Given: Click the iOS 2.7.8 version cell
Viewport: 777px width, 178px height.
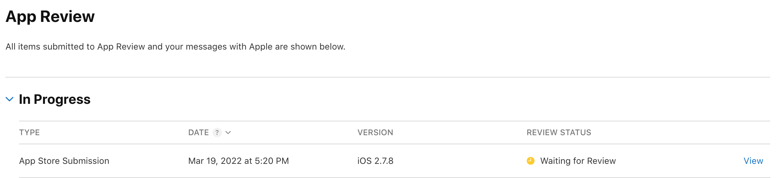Looking at the screenshot, I should 375,161.
